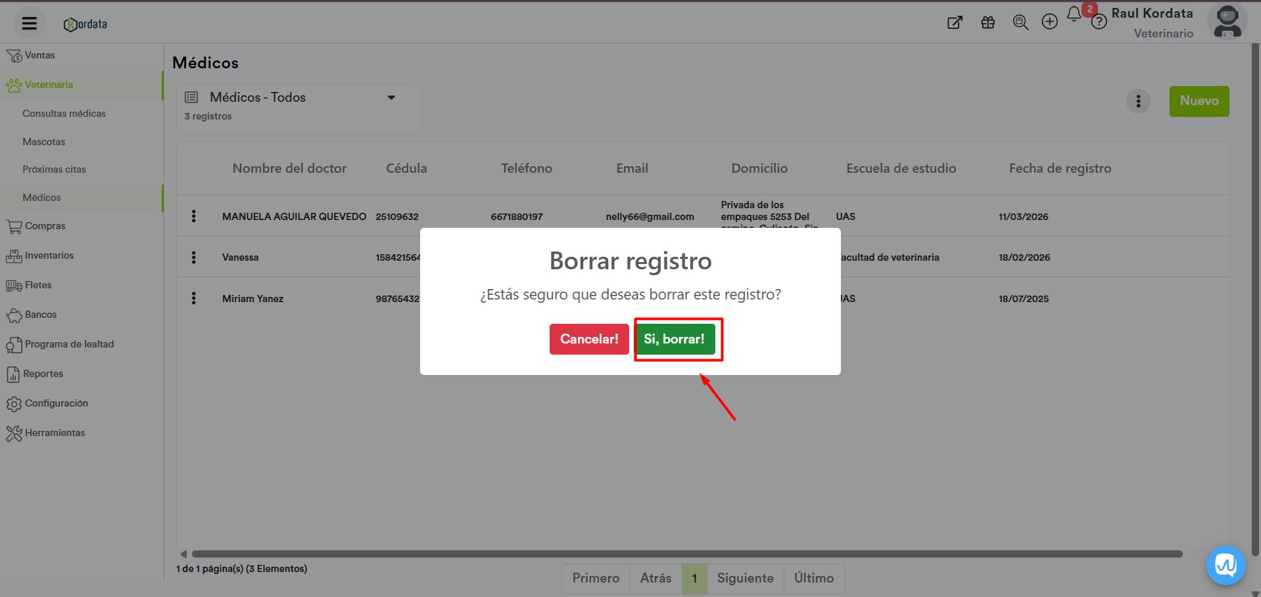The image size is (1261, 597).
Task: Go to Siguiente page
Action: pos(745,578)
